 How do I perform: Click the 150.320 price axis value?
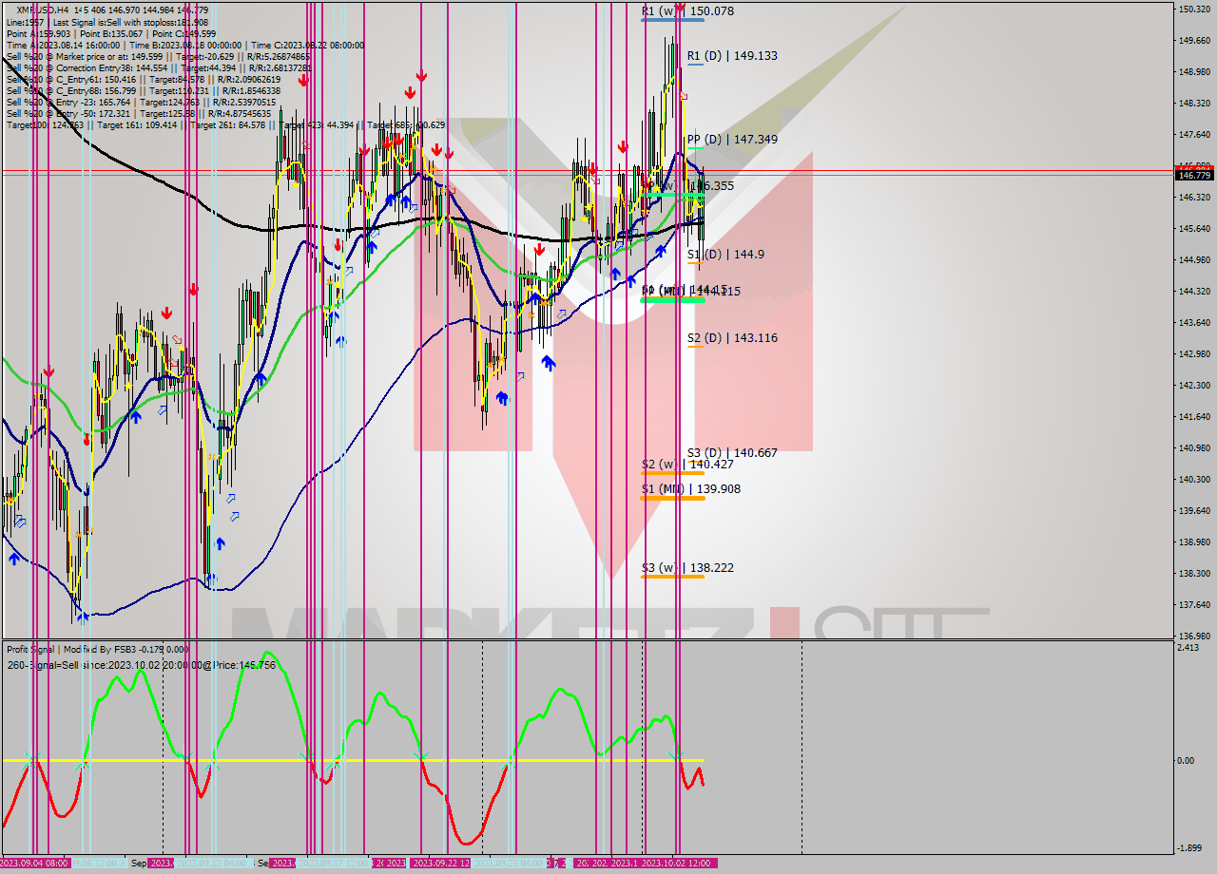[x=1194, y=9]
